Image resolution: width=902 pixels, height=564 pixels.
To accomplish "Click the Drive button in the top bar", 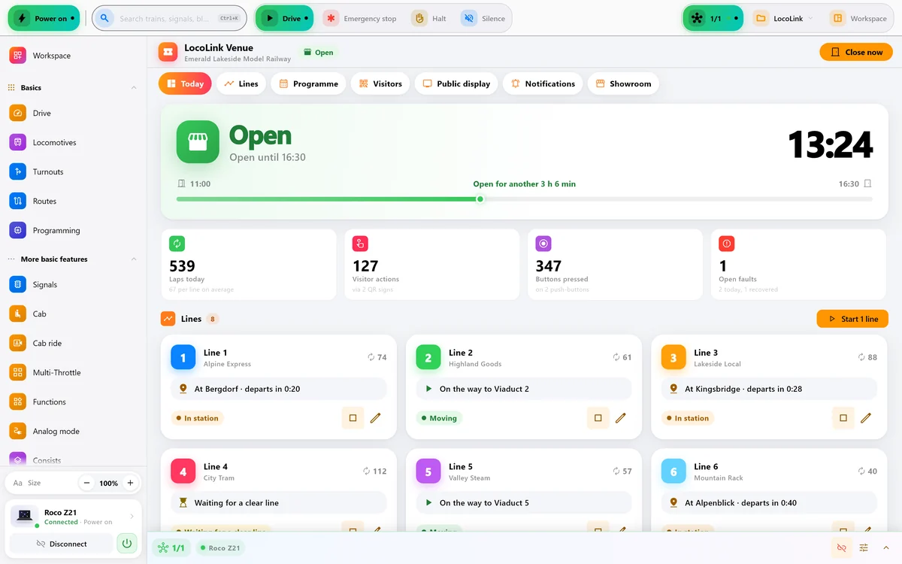I will 284,18.
